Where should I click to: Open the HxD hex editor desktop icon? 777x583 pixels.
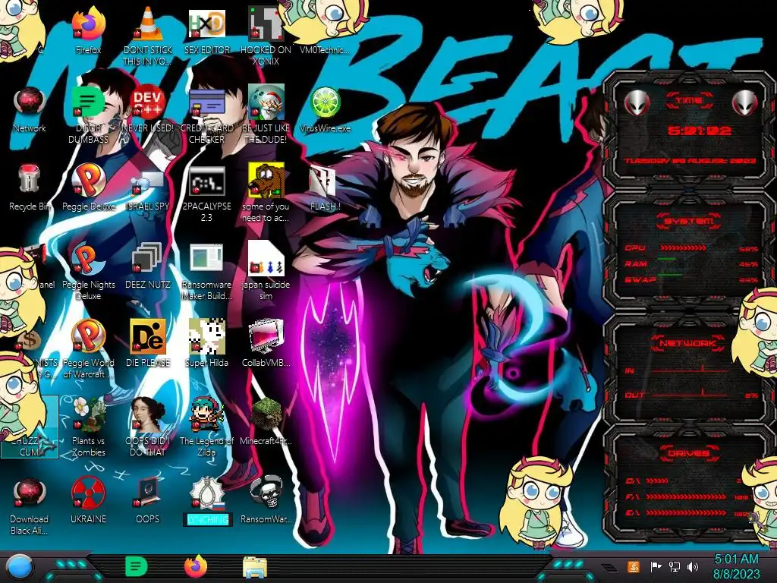pyautogui.click(x=206, y=24)
